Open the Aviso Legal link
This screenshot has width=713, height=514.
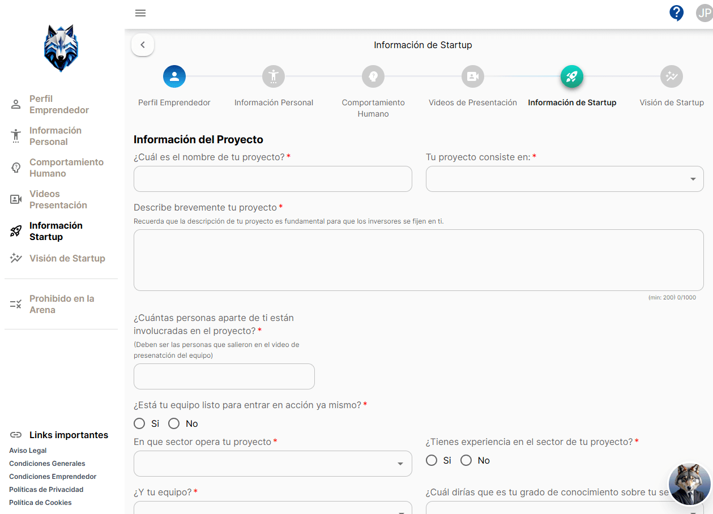coord(28,451)
